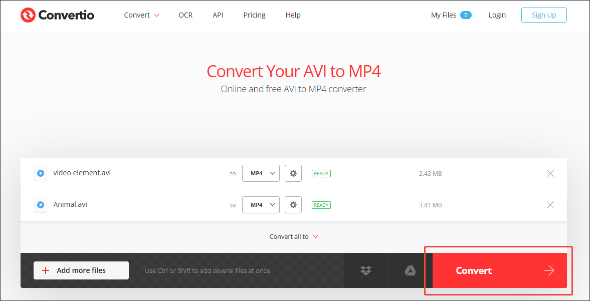Open the OCR page
The image size is (590, 301).
coord(185,15)
